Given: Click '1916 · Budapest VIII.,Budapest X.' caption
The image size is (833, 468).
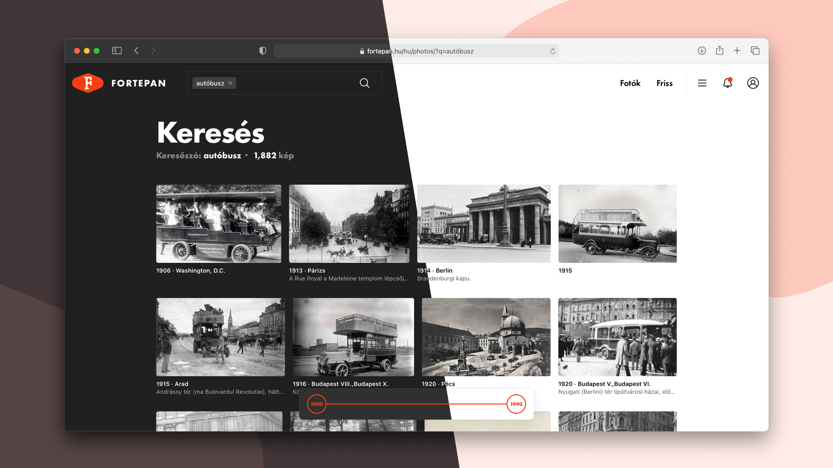Looking at the screenshot, I should coord(340,384).
